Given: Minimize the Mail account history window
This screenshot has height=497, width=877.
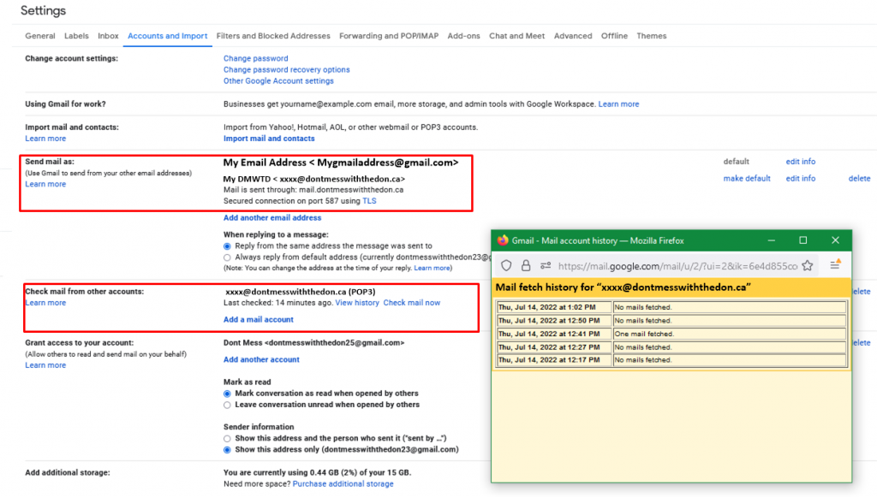Looking at the screenshot, I should 772,240.
